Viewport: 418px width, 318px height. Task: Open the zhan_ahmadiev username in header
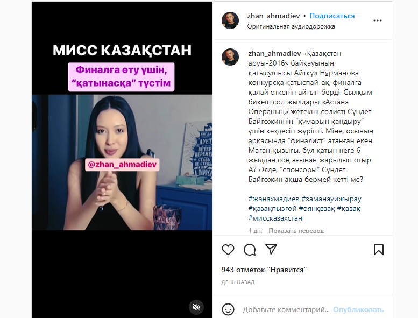(273, 16)
